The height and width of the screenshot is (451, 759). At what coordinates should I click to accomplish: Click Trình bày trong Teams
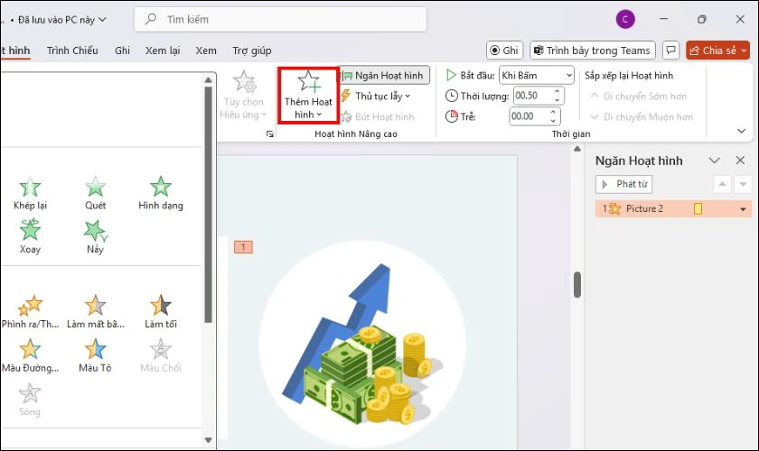tap(593, 51)
